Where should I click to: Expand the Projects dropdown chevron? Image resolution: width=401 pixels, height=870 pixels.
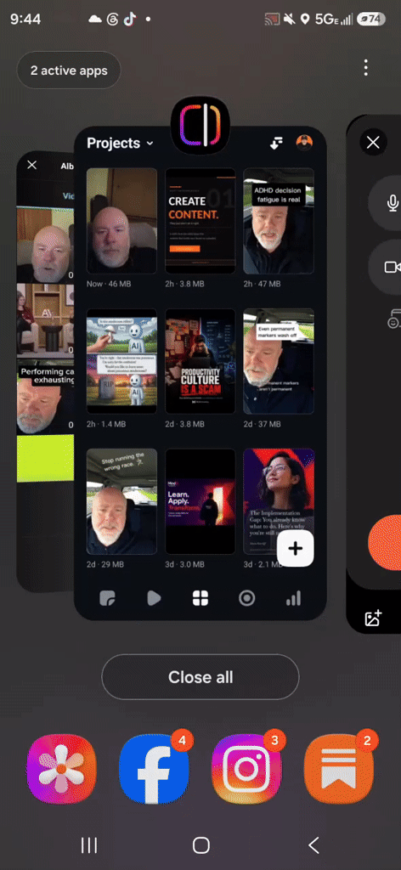click(x=150, y=144)
